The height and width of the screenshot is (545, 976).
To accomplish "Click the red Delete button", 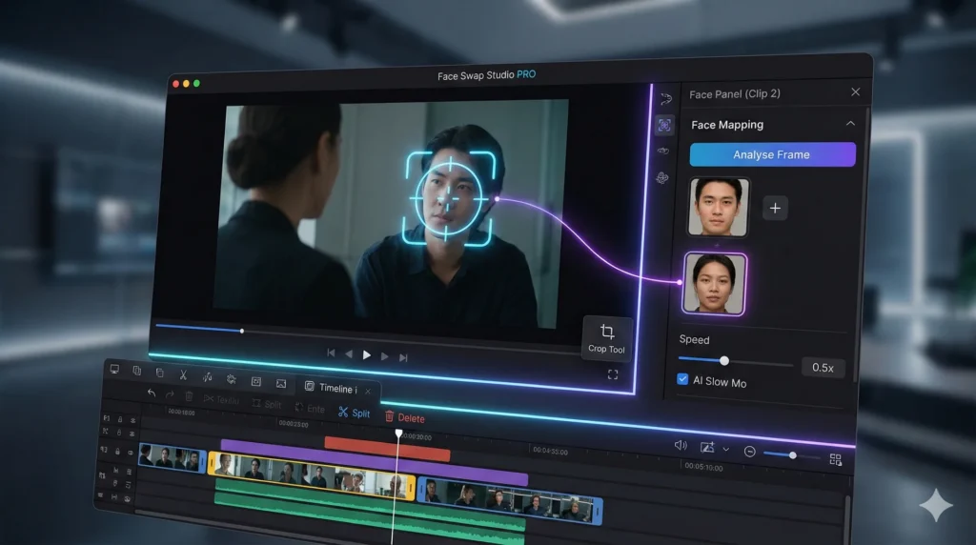I will point(404,417).
